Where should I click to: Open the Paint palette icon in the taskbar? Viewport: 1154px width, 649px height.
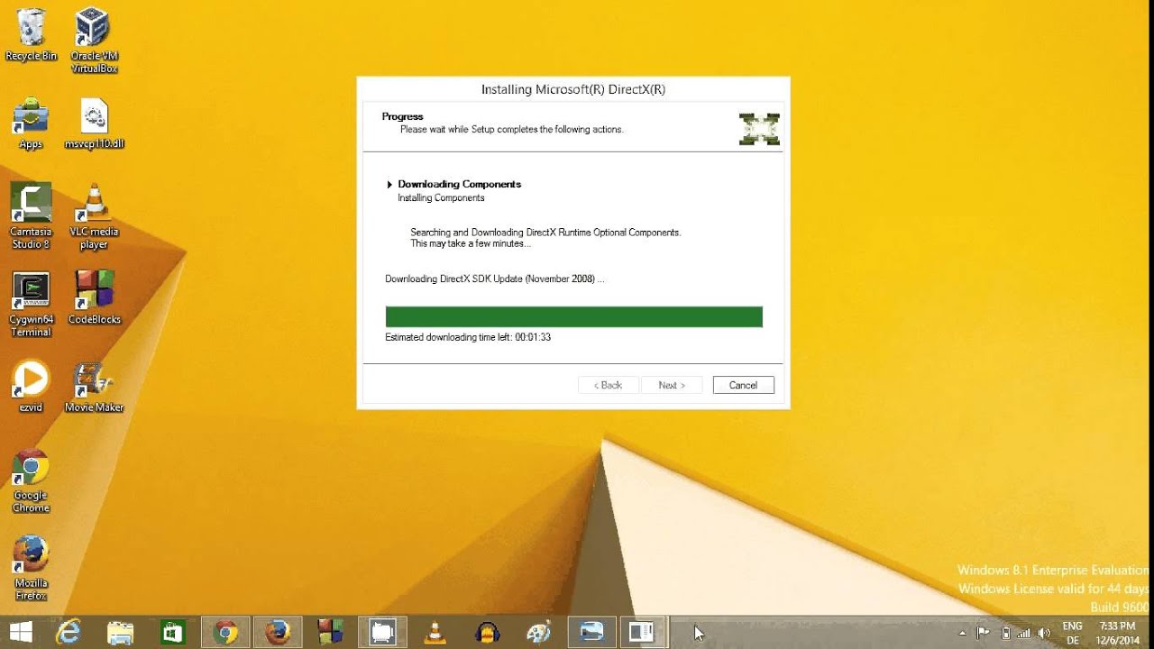click(x=539, y=633)
